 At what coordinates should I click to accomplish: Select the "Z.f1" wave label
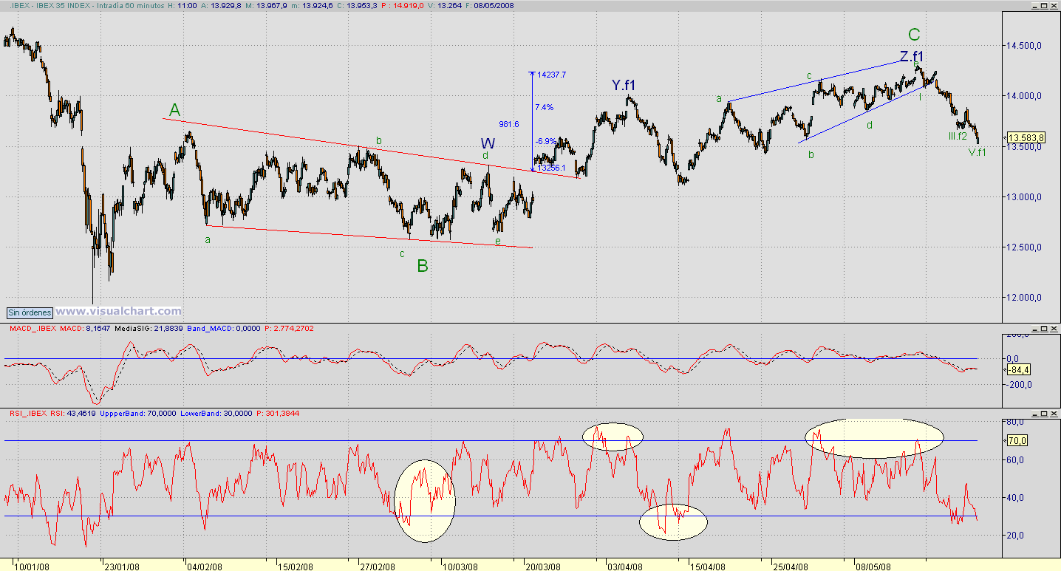click(x=912, y=56)
